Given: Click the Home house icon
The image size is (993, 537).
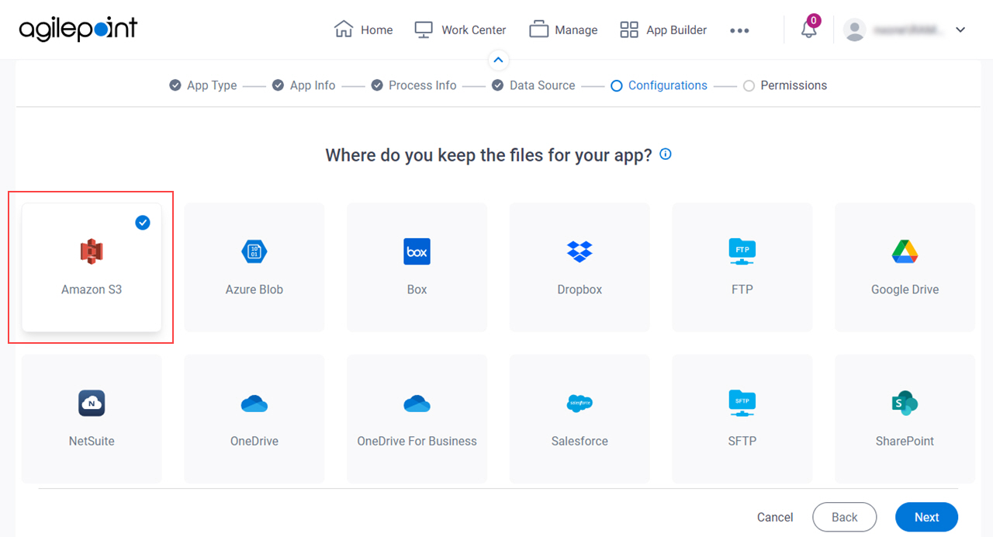Looking at the screenshot, I should point(344,29).
